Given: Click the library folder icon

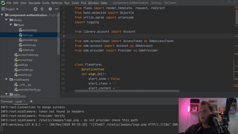Looking at the screenshot, I should [x=11, y=20].
